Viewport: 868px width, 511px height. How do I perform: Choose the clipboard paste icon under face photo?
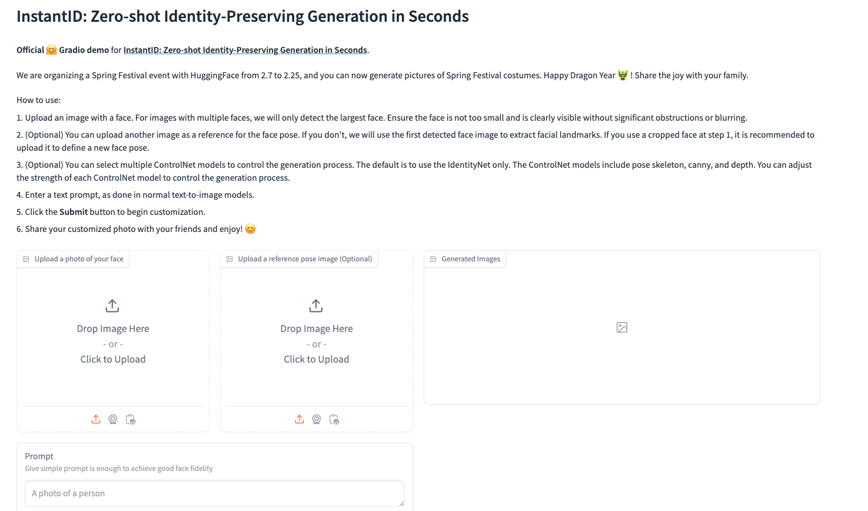[131, 419]
